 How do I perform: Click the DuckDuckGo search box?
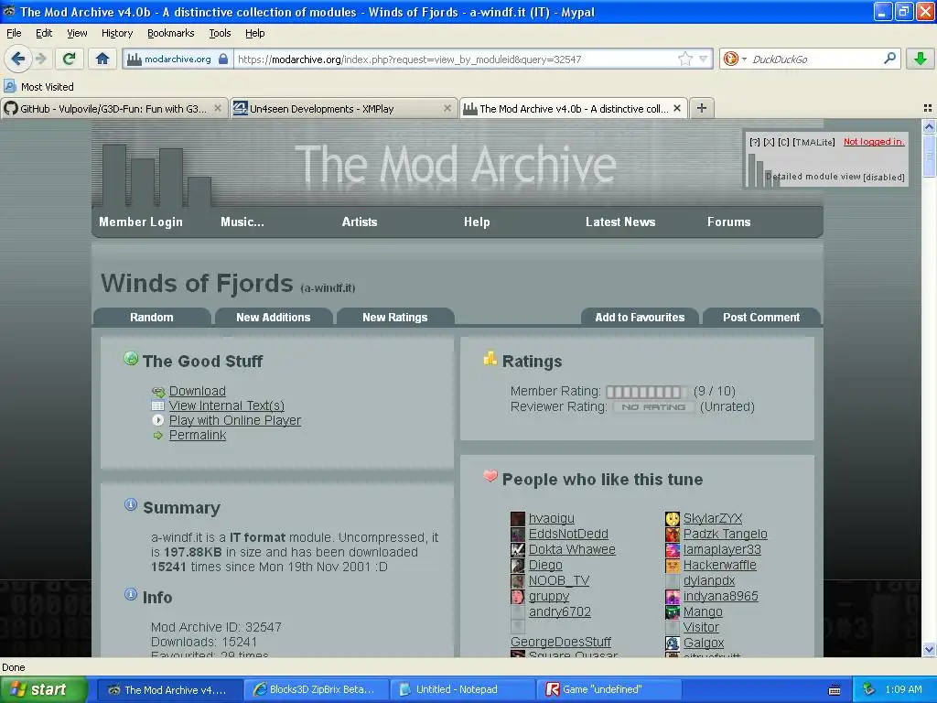(x=815, y=59)
